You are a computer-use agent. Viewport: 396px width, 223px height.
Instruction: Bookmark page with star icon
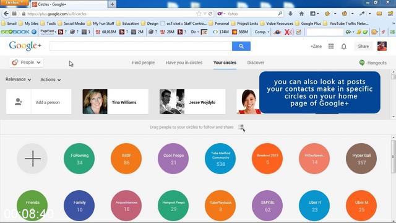pyautogui.click(x=199, y=14)
